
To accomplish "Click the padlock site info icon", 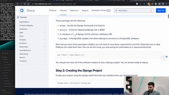I will [33, 4].
